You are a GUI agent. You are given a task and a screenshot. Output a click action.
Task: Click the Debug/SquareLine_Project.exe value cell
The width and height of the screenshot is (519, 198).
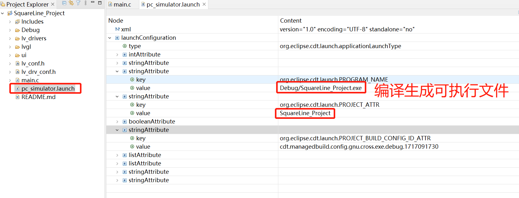pyautogui.click(x=321, y=88)
